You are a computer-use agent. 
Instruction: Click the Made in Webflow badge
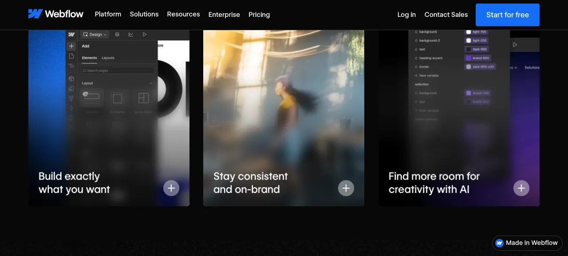(527, 243)
